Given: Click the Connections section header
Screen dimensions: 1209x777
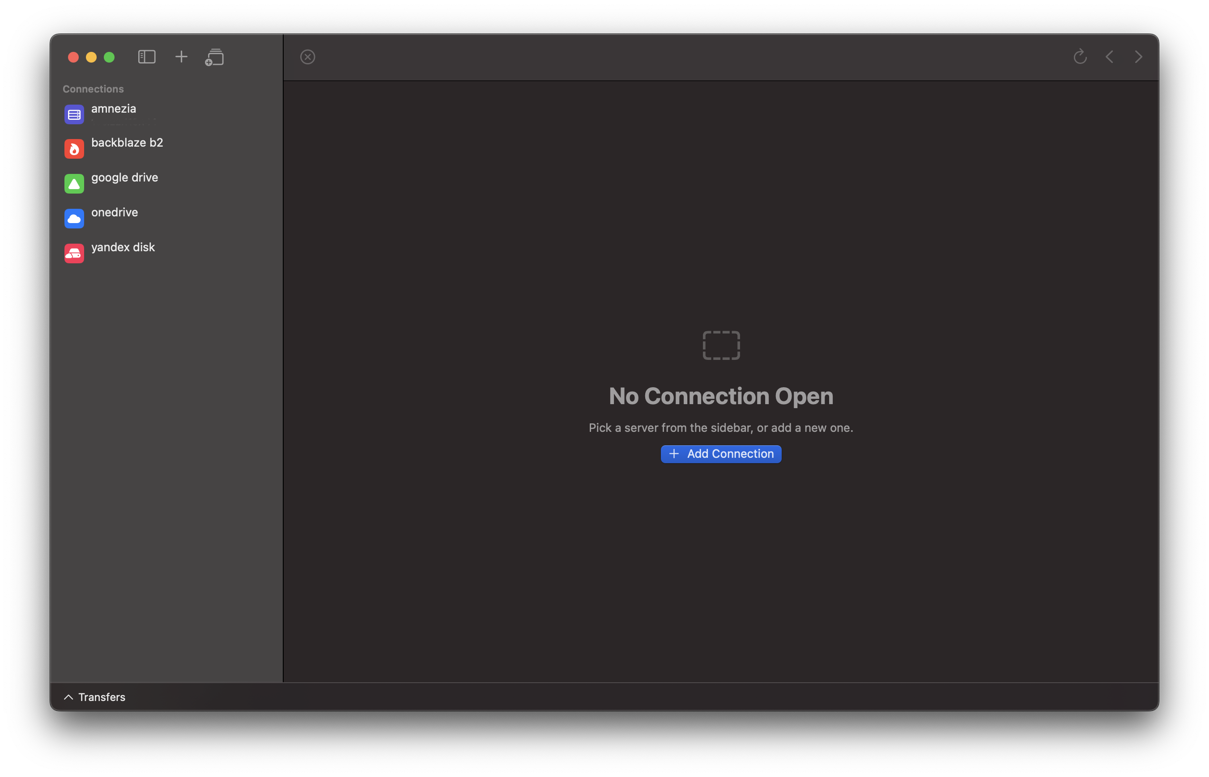Looking at the screenshot, I should [x=93, y=89].
